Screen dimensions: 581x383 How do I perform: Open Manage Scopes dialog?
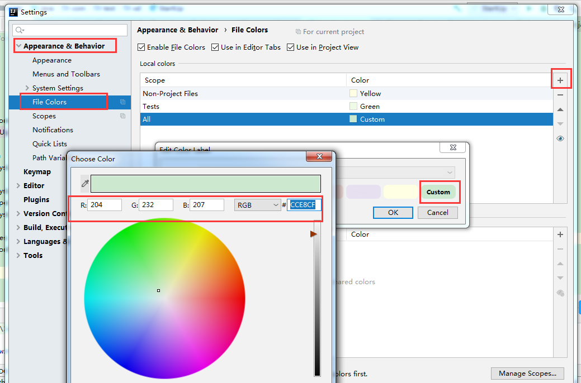526,373
